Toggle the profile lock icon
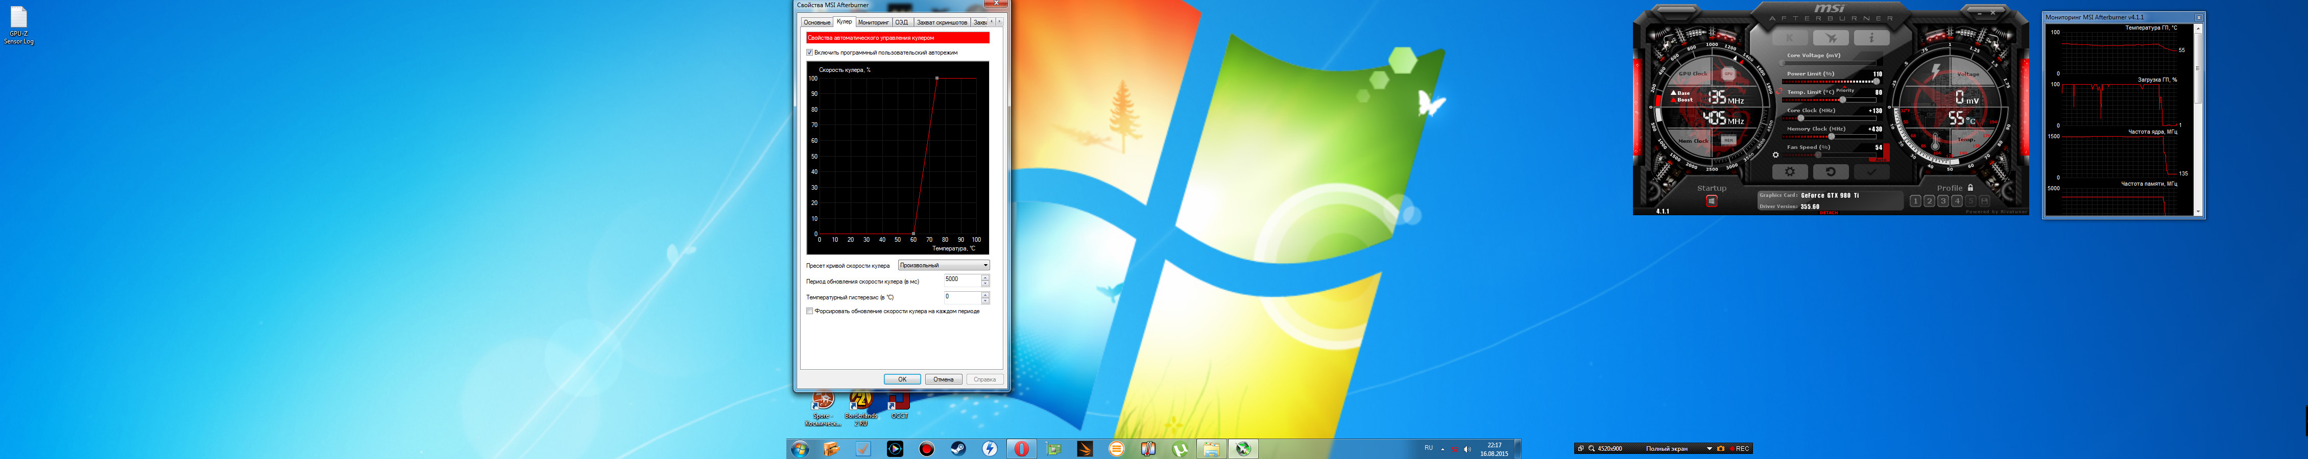Screen dimensions: 2308x459 point(1970,188)
